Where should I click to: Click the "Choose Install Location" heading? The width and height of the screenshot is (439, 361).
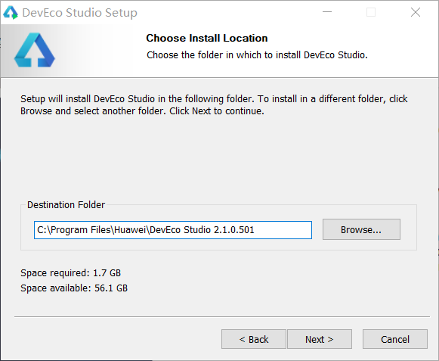(207, 38)
